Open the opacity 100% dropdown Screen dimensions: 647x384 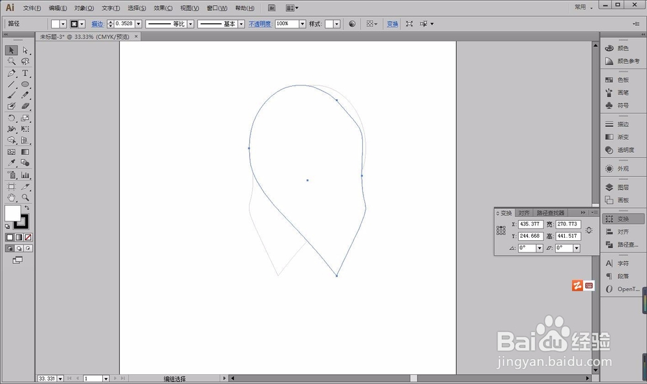tap(302, 24)
